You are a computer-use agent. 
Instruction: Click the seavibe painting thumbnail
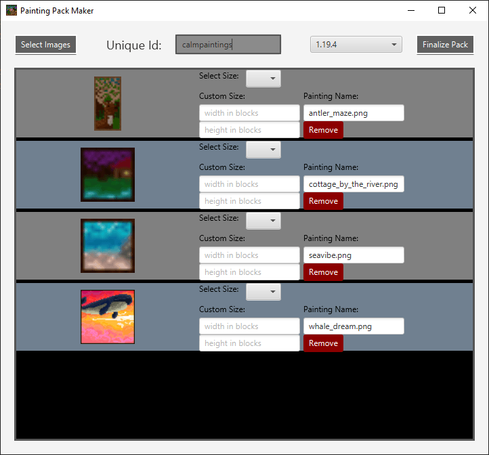[x=108, y=246]
